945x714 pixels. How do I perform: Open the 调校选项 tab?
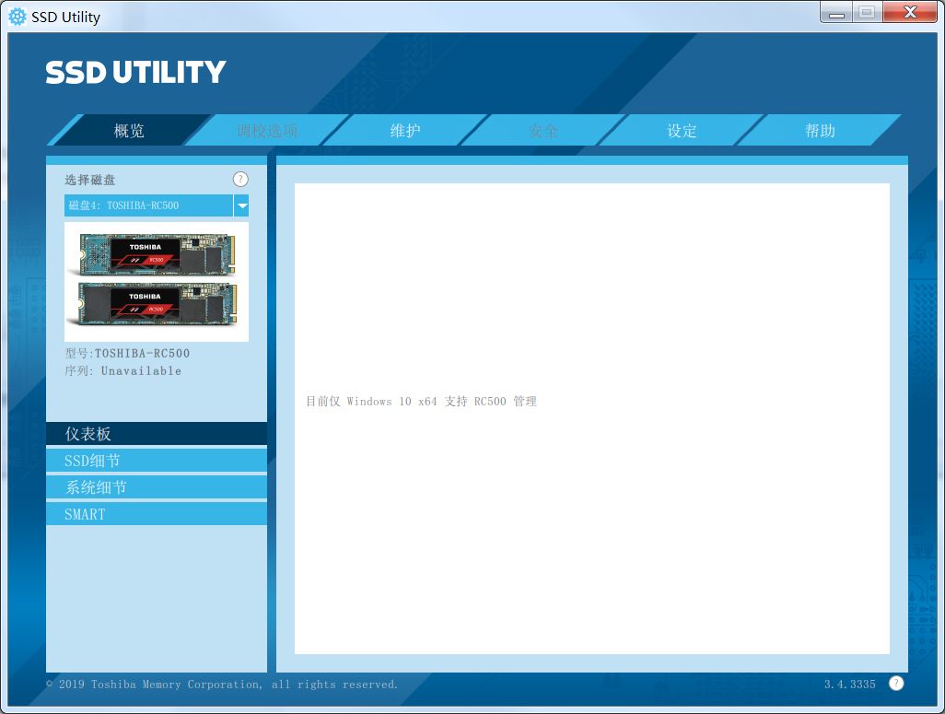pos(267,130)
